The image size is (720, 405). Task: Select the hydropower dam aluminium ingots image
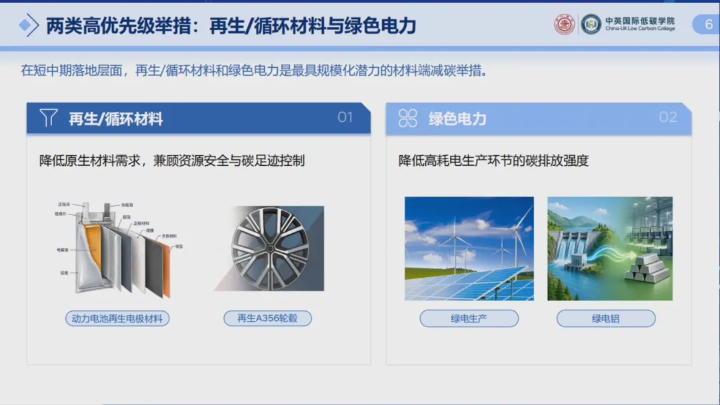tap(610, 248)
